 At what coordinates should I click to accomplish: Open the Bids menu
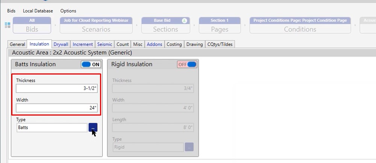11,11
